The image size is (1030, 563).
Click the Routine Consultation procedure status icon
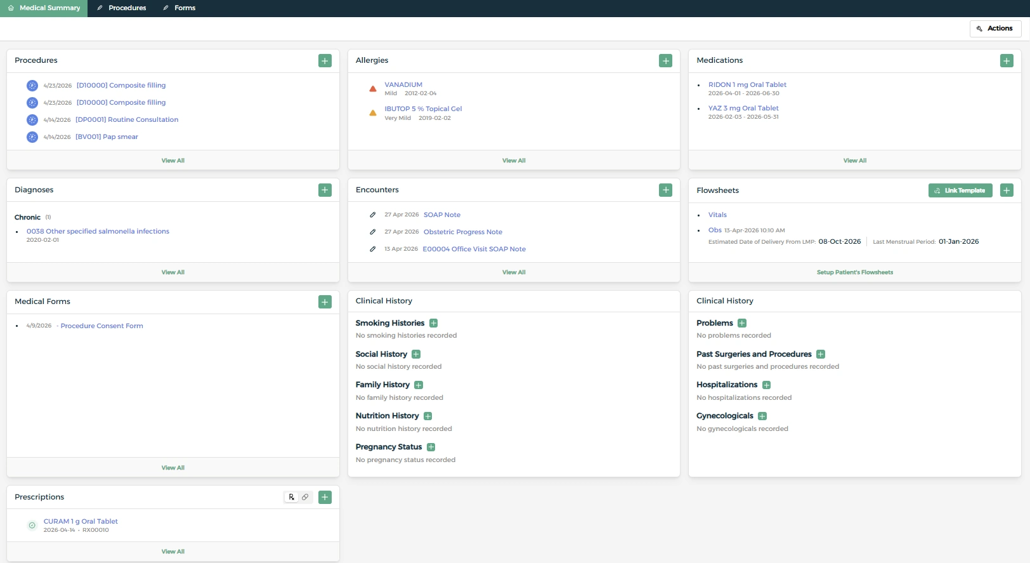click(32, 120)
